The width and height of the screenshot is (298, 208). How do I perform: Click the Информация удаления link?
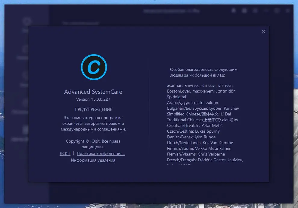pos(93,160)
